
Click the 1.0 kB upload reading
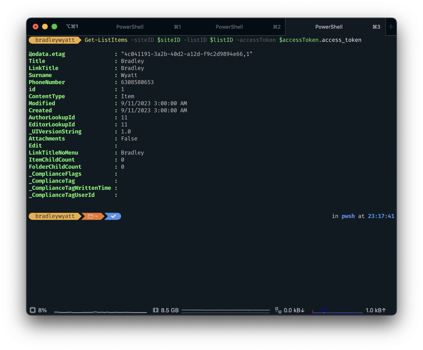[x=376, y=310]
